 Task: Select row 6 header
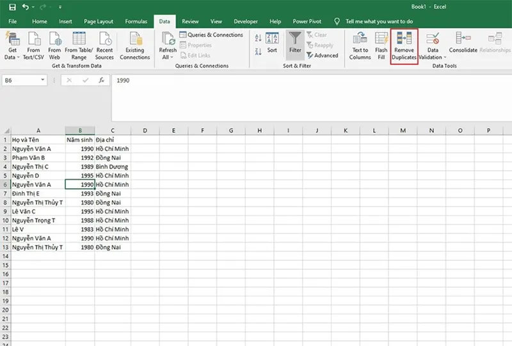coord(5,184)
